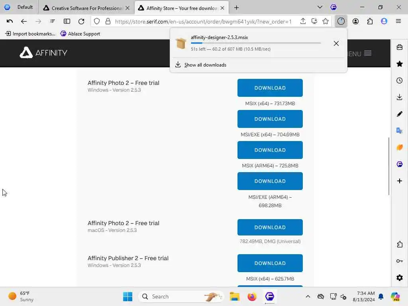Click the site security padlock icon
Image resolution: width=408 pixels, height=306 pixels.
pos(108,22)
